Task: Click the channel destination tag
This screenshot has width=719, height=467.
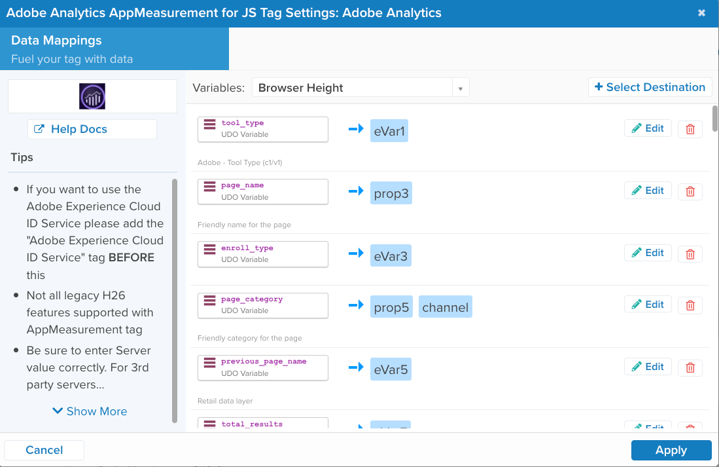Action: 446,307
